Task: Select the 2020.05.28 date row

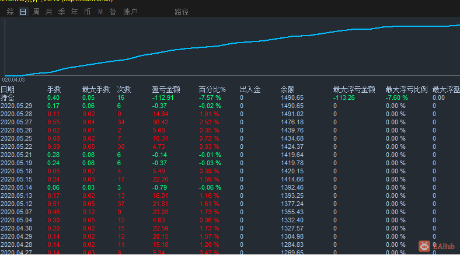Action: click(x=230, y=114)
